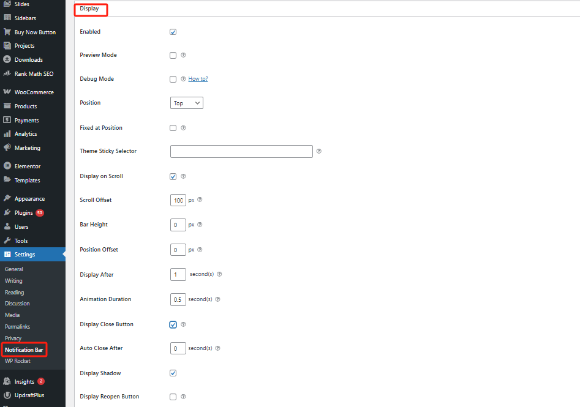The height and width of the screenshot is (407, 580).
Task: Enable the Debug Mode checkbox
Action: click(x=173, y=79)
